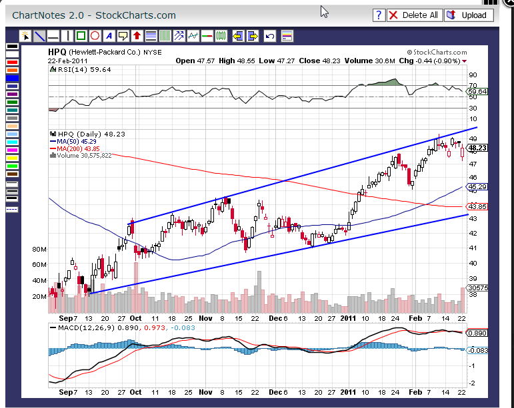Viewport: 514px width, 408px height.
Task: Pick the text annotation 'A' tool
Action: 109,36
